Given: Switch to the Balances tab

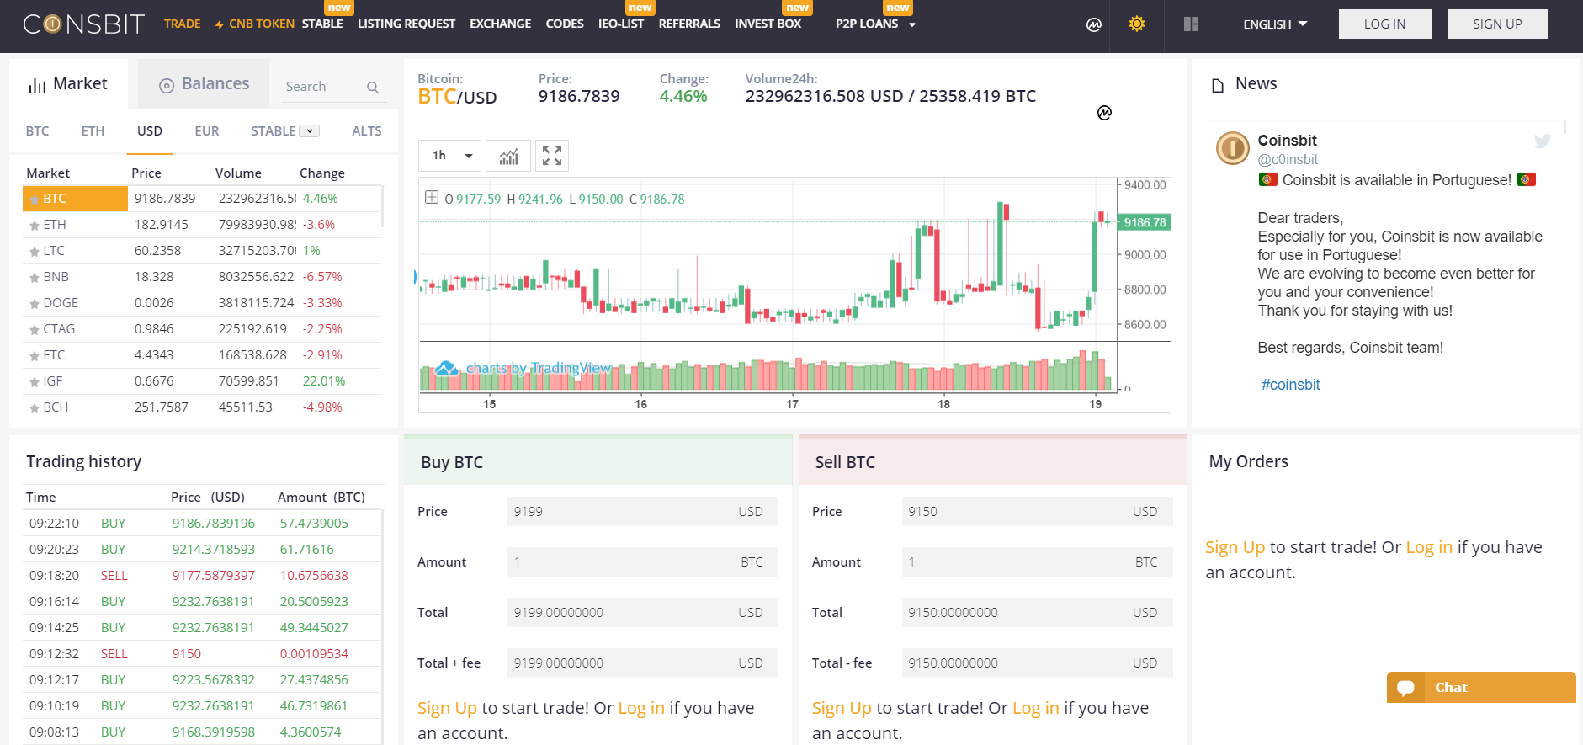Looking at the screenshot, I should (x=204, y=84).
